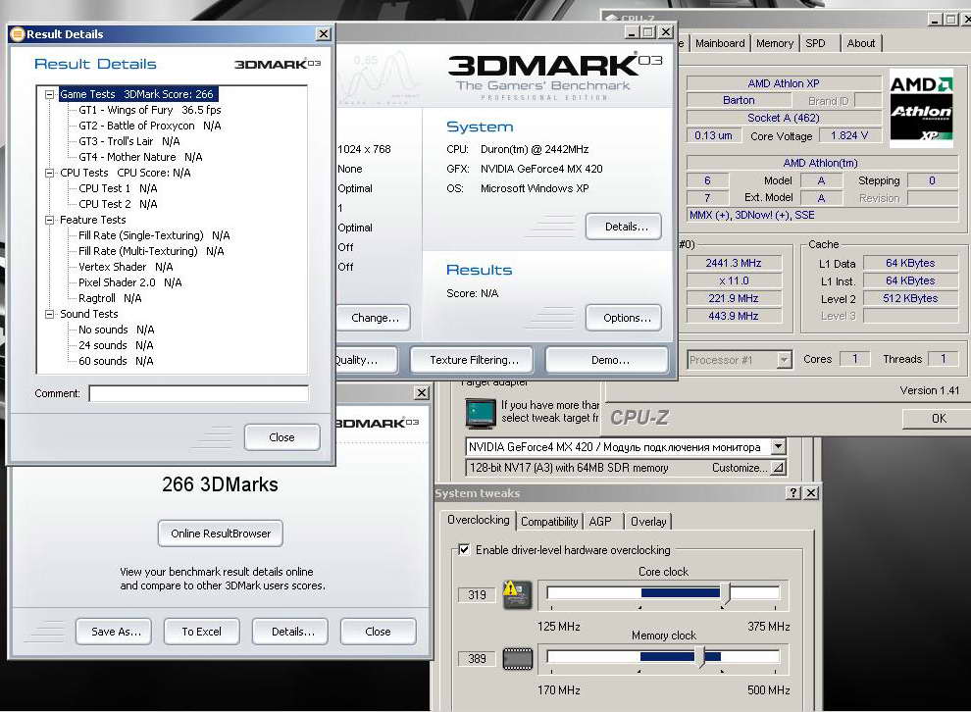Select the Fill Rate (Single-Texturing) row
The height and width of the screenshot is (712, 971).
coord(154,235)
